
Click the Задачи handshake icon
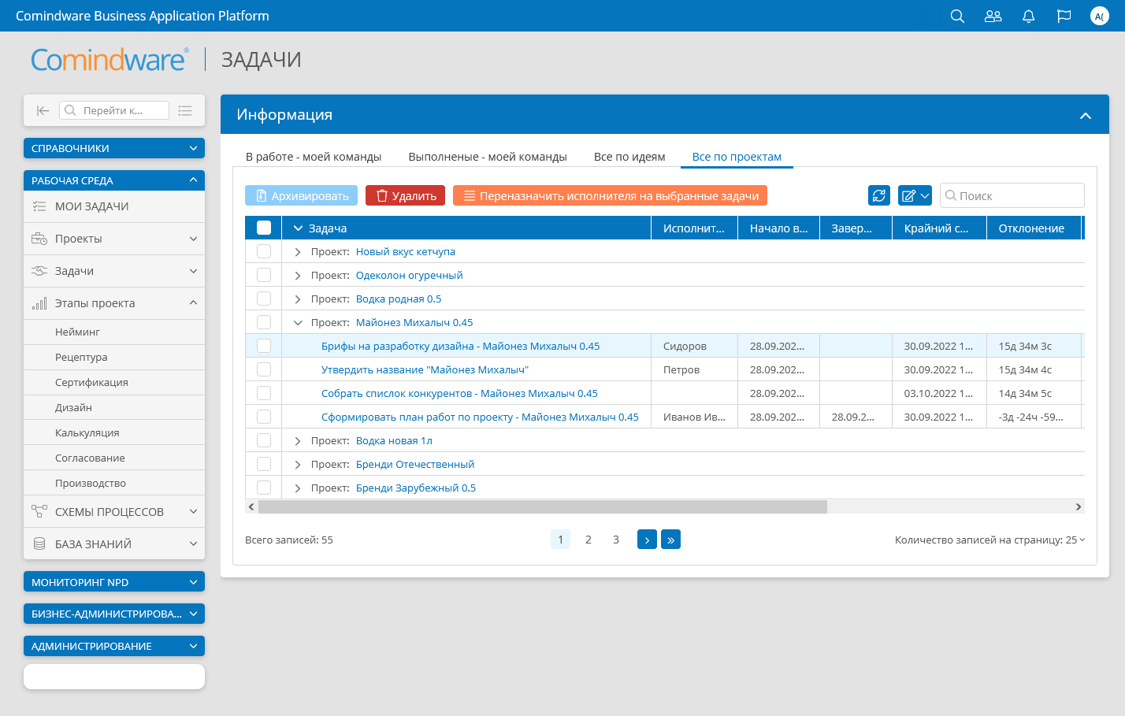(39, 271)
